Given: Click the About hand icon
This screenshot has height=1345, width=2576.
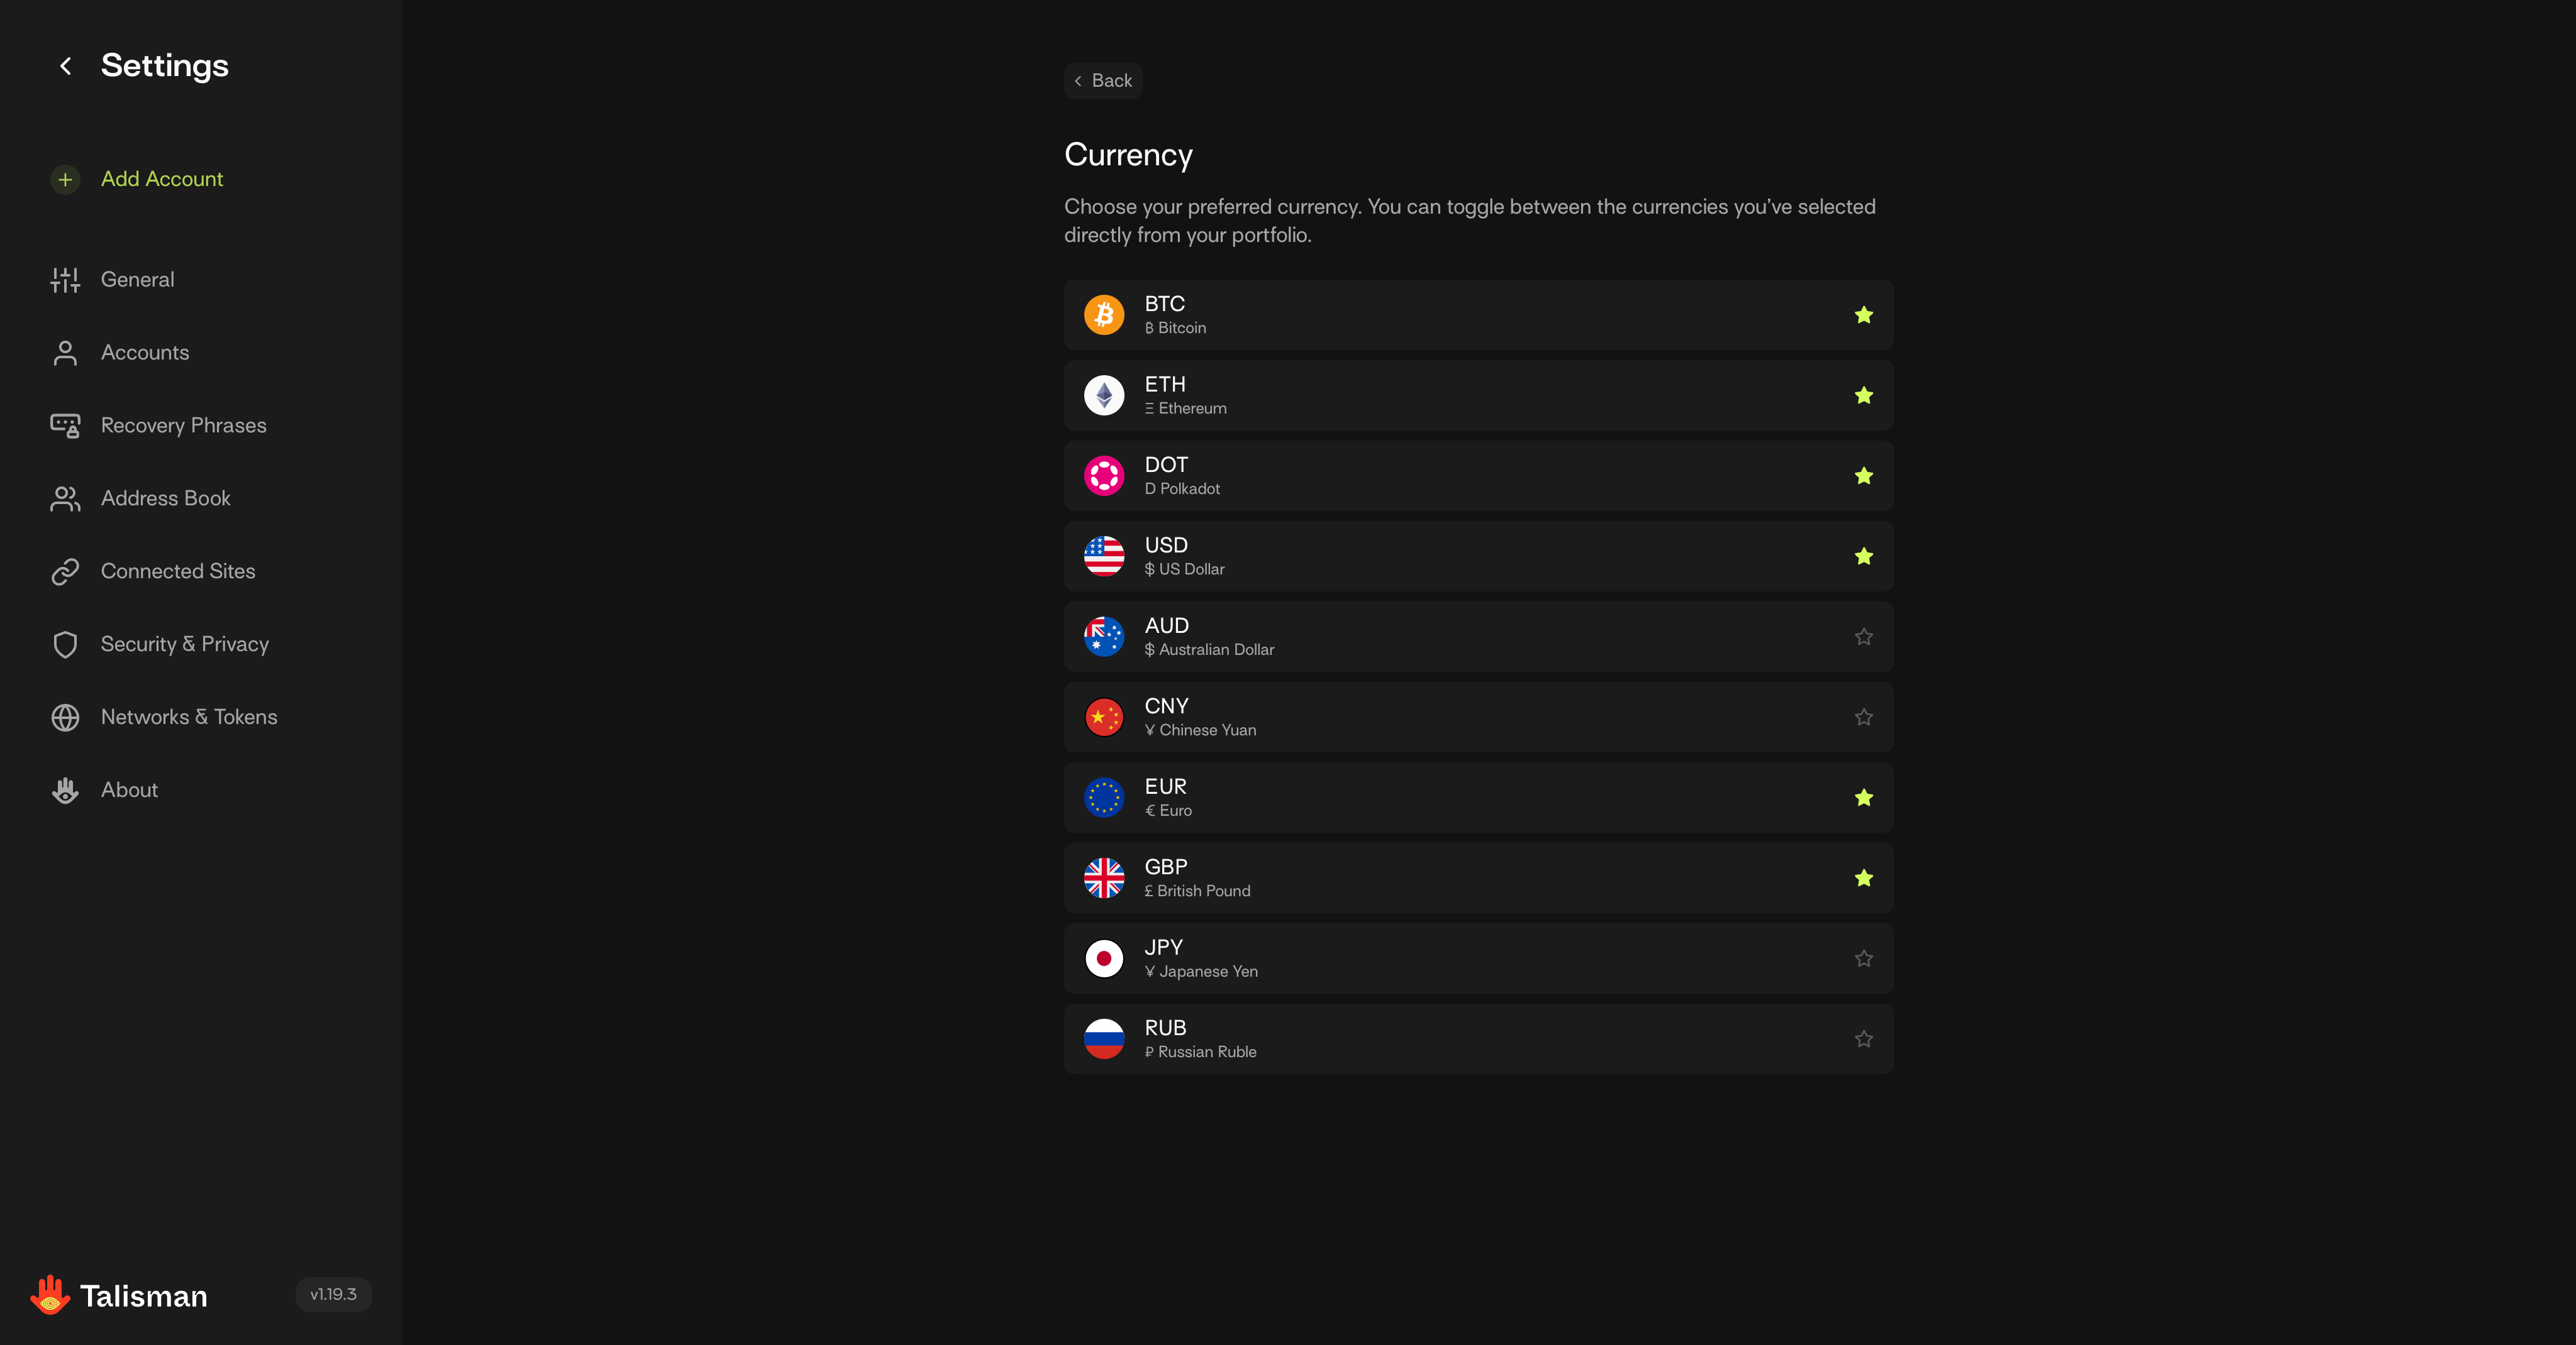Looking at the screenshot, I should pyautogui.click(x=65, y=791).
